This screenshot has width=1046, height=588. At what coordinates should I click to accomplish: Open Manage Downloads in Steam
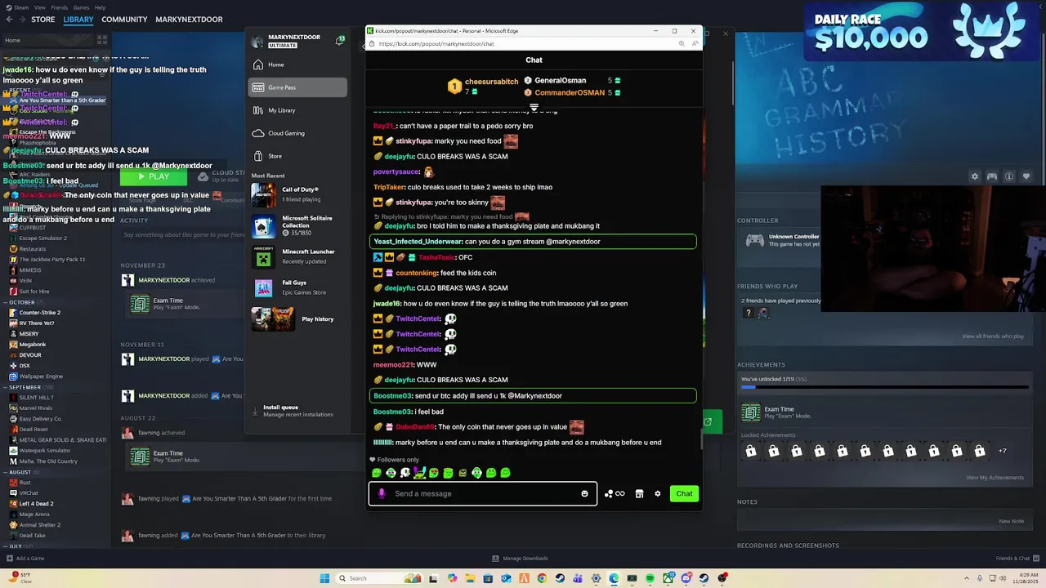[x=520, y=559]
